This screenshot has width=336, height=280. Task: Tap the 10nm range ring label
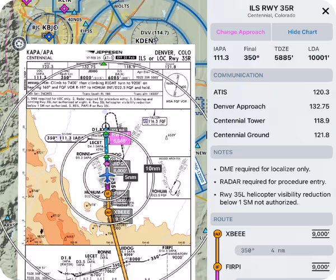click(x=152, y=169)
